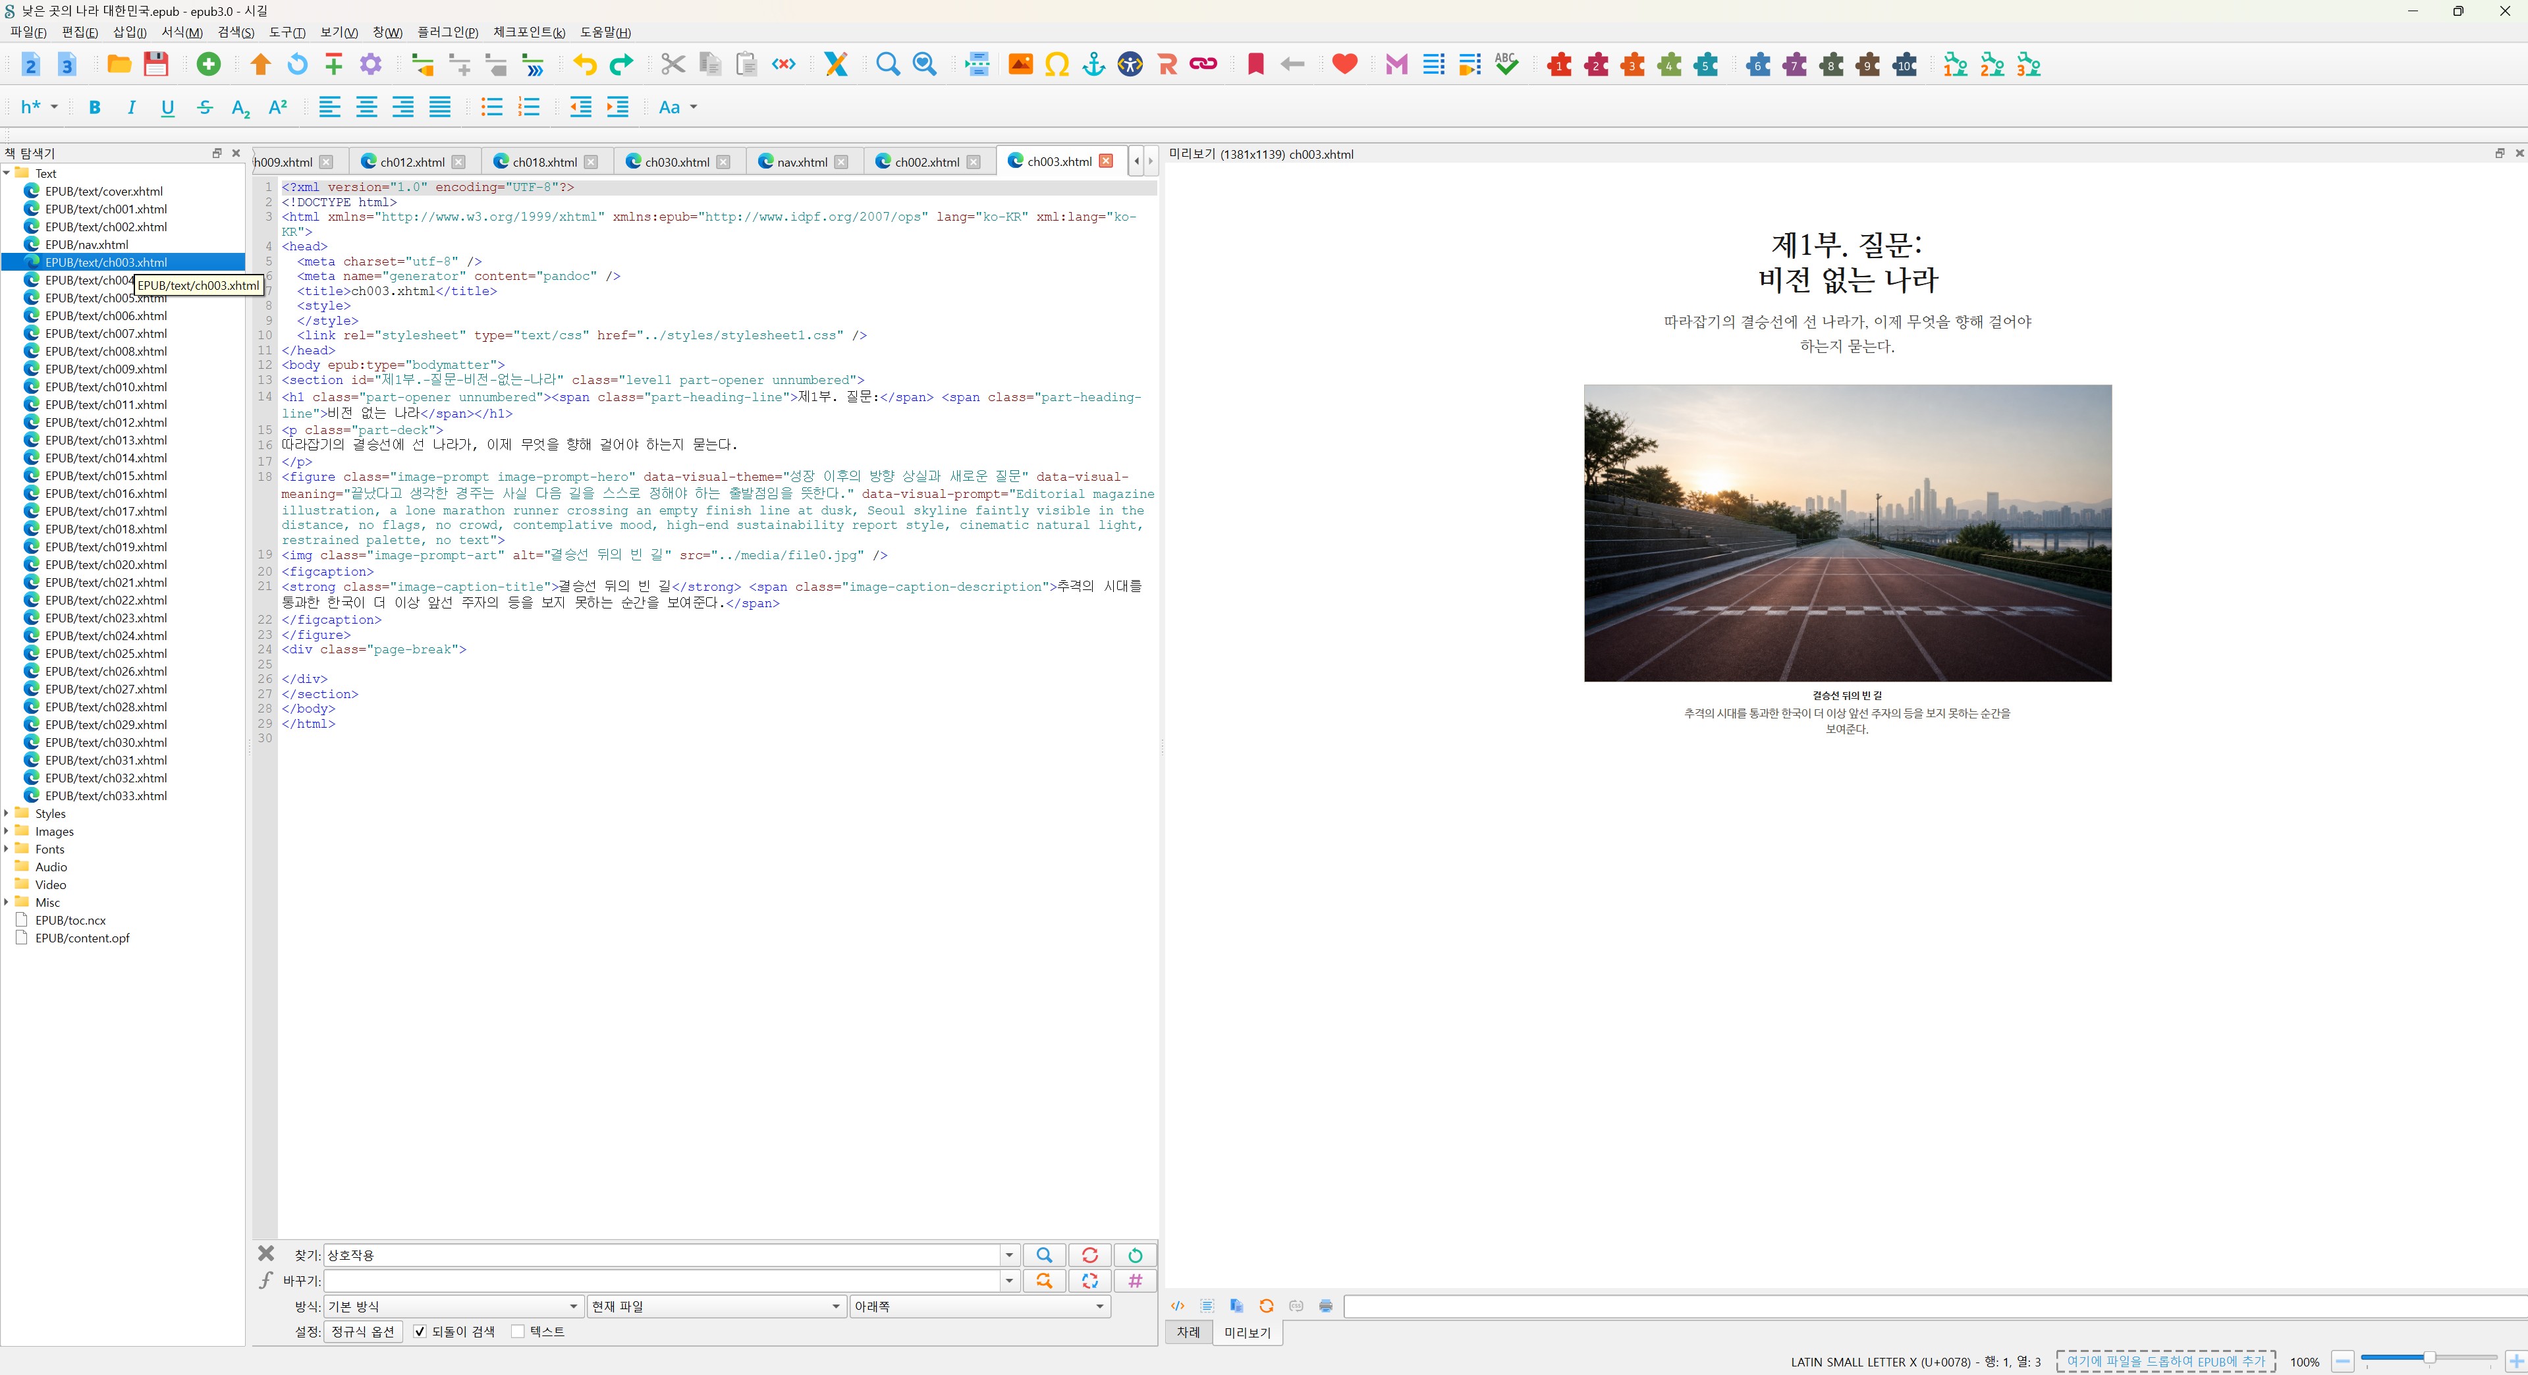Open the 현재 파일 search scope dropdown
2528x1375 pixels.
coord(715,1307)
